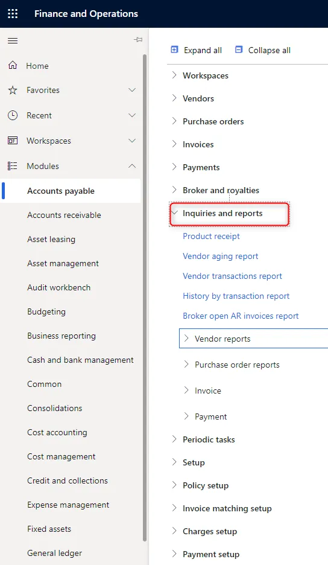Click the Favorites star icon

(x=13, y=90)
